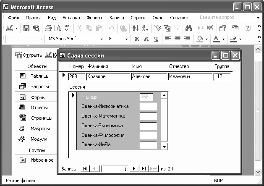Click the Оценка-Информатика input field
Image resolution: width=264 pixels, height=186 pixels.
pyautogui.click(x=148, y=107)
